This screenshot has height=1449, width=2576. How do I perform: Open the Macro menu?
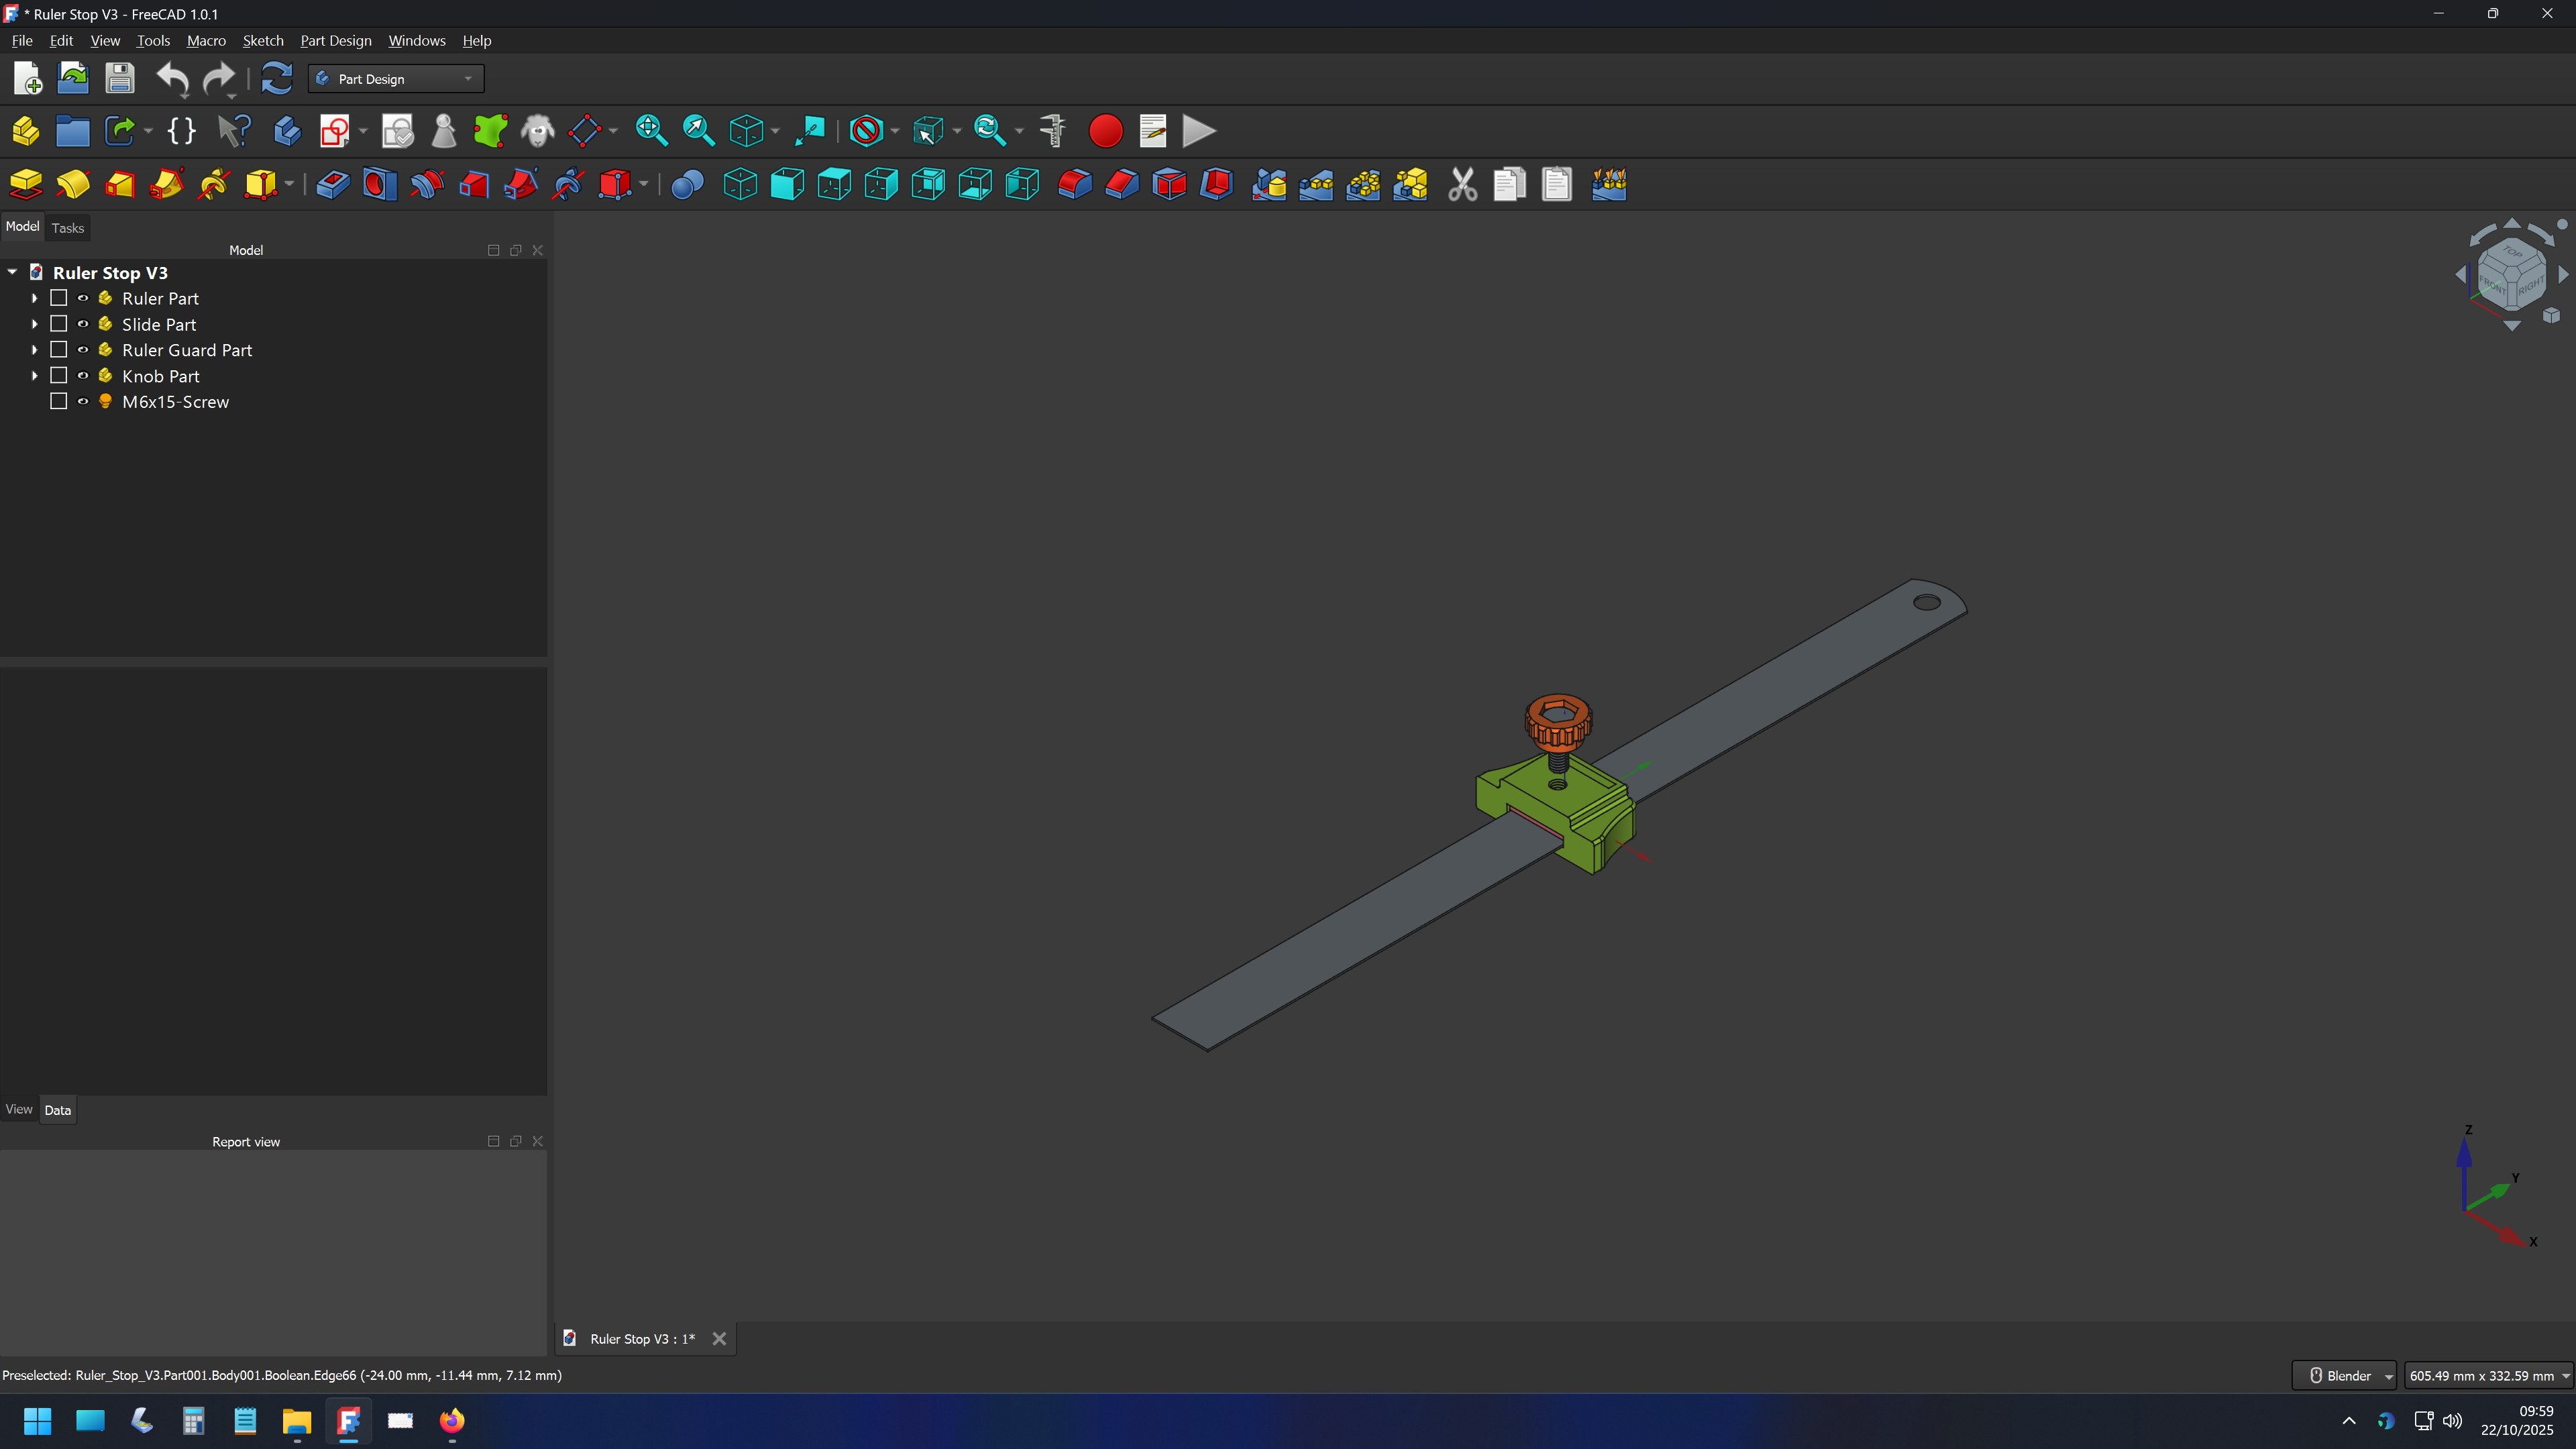point(206,41)
